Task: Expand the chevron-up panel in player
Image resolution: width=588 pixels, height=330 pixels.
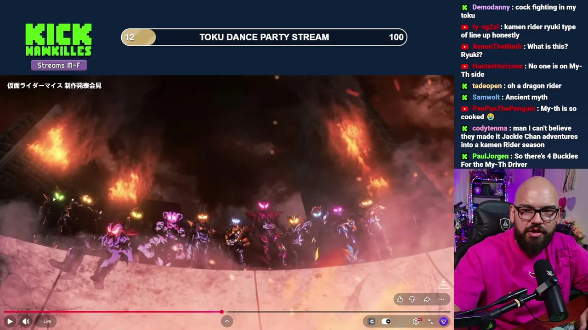Action: (227, 321)
